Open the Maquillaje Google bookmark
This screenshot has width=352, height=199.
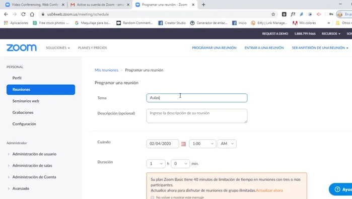tap(93, 23)
